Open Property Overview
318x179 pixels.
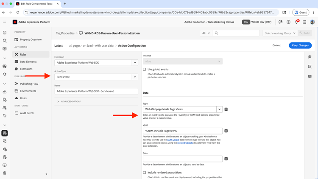tap(31, 39)
